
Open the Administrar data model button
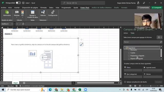click(x=7, y=13)
